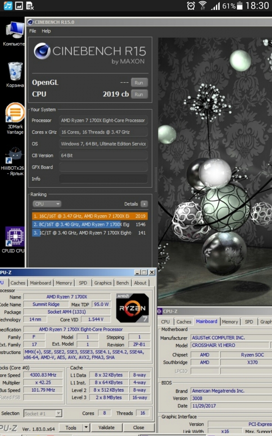The image size is (272, 436).
Task: Switch to the Caches tab in CPU-Z
Action: tap(18, 283)
